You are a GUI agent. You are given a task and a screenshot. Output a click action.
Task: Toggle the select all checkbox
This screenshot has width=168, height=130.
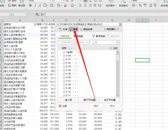click(x=64, y=52)
